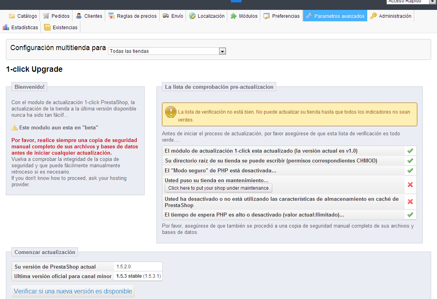Click the Administración key icon
Viewport: 437px width, 299px height.
click(x=374, y=16)
